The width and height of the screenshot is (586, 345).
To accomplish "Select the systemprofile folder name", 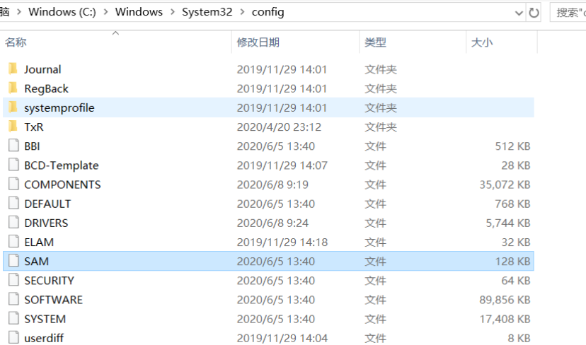I will pyautogui.click(x=59, y=108).
